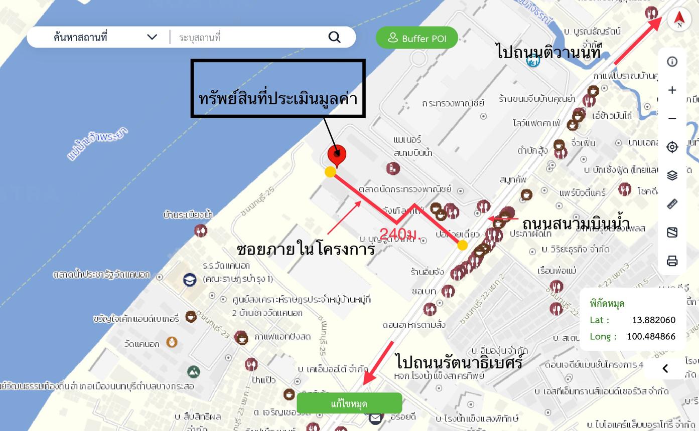Click the print icon
Screen dimensions: 699x431
[x=672, y=261]
